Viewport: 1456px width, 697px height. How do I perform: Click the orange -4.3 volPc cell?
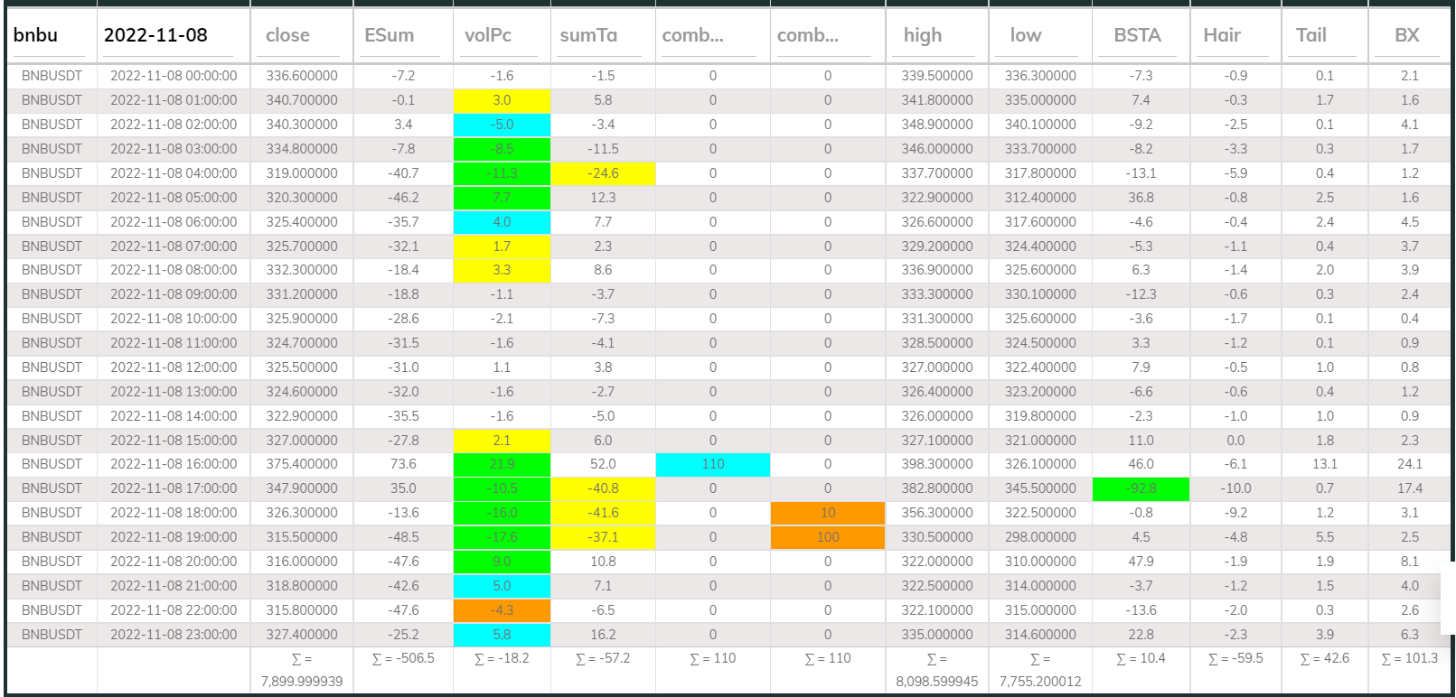tap(502, 610)
